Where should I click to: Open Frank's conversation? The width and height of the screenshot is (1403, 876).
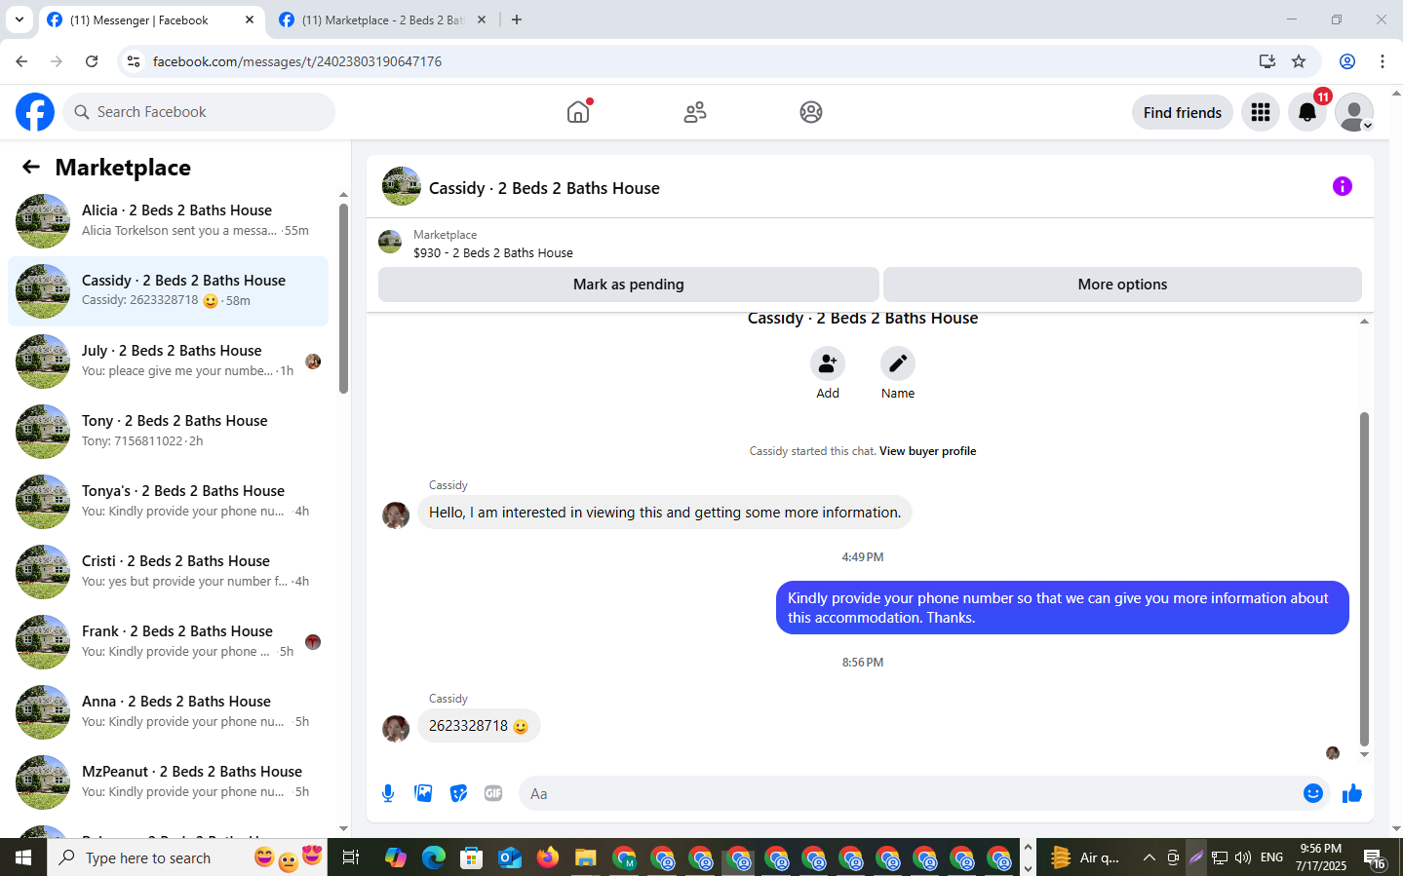(168, 642)
